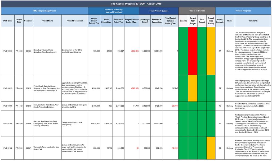
Task: Click the red Current Year Budget indicator cell
Action: (193, 51)
